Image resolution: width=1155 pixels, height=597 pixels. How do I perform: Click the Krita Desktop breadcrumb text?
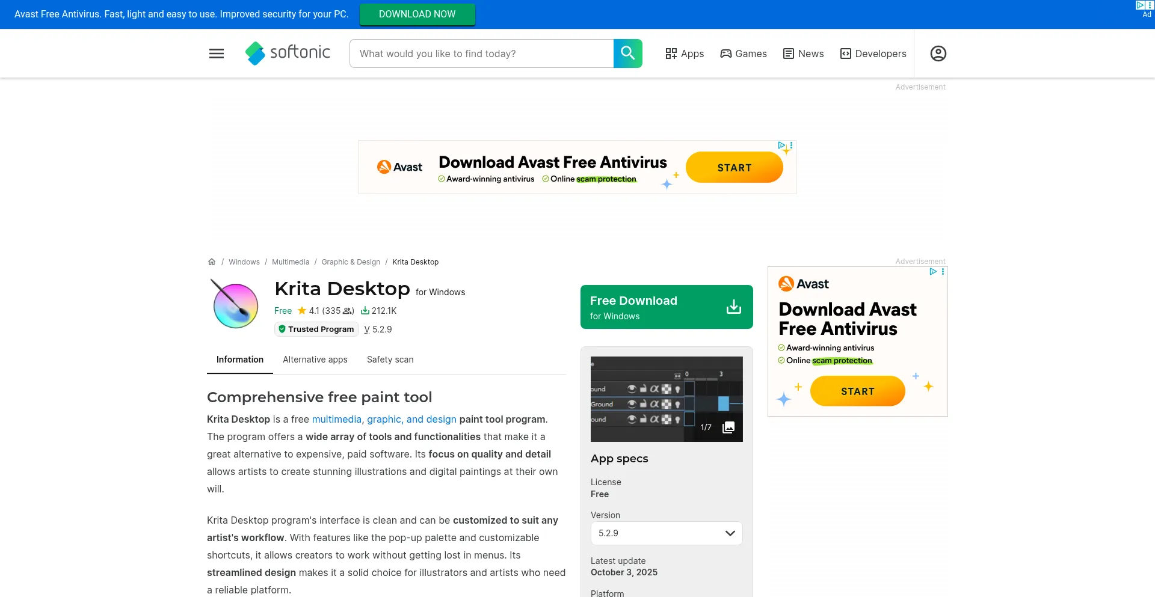(415, 262)
